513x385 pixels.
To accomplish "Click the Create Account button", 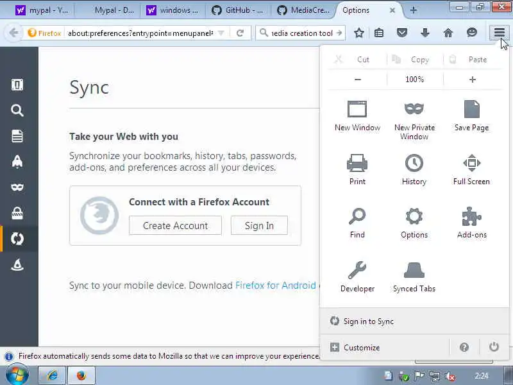I will click(x=175, y=225).
